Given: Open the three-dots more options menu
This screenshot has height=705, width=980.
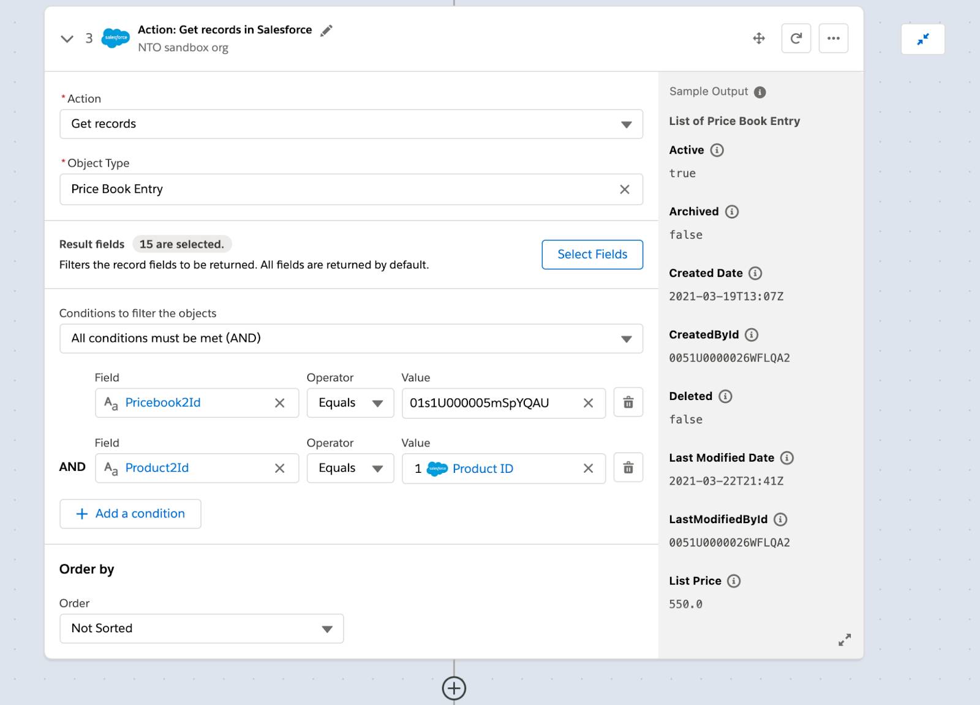Looking at the screenshot, I should [x=834, y=39].
